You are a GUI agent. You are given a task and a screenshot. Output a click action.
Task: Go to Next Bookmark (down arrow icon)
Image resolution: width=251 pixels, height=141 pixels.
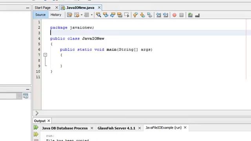(142, 15)
